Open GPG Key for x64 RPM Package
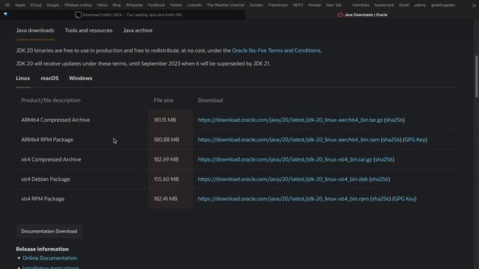Screen dimensions: 479x269 click(x=404, y=199)
